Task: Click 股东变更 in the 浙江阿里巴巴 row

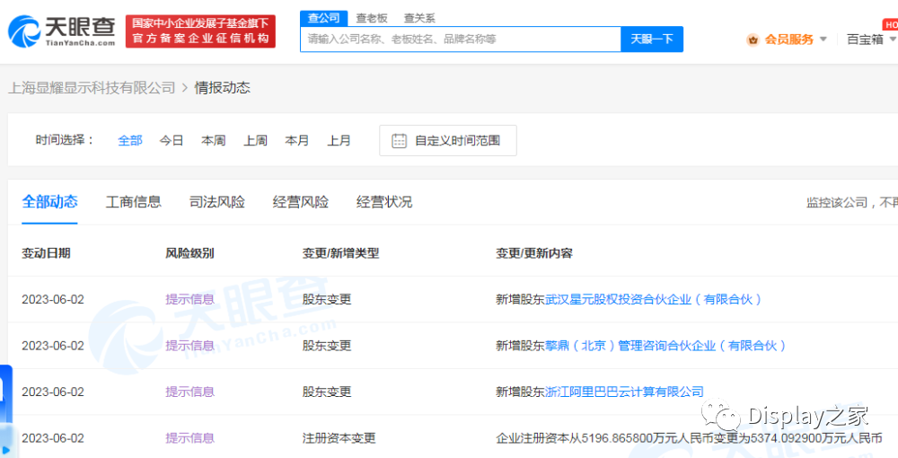Action: coord(327,392)
